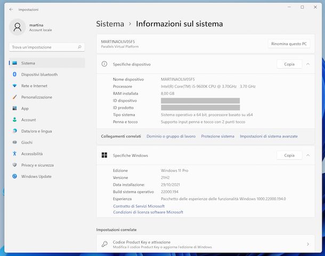This screenshot has width=325, height=256.
Task: Open Codice Product Key e attivazione arrow
Action: click(x=308, y=244)
